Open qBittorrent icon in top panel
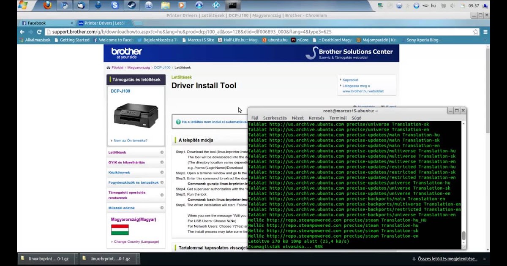The image size is (507, 266). tap(148, 5)
